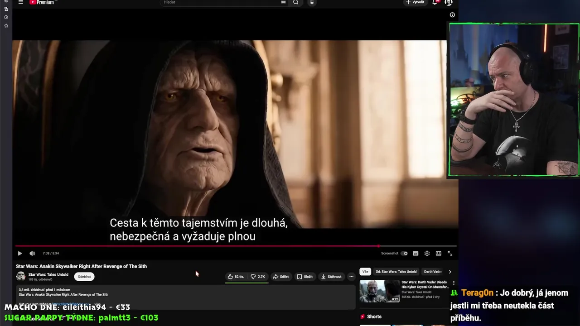The width and height of the screenshot is (580, 326).
Task: Click the Terag0n chat username
Action: [477, 293]
